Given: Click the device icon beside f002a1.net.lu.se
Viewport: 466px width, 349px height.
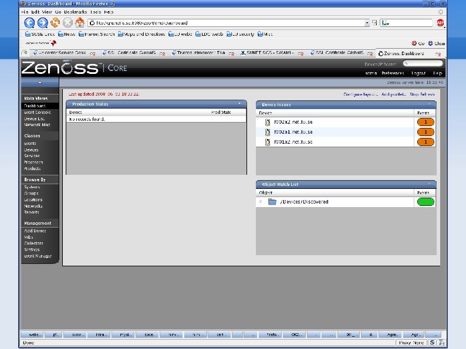Looking at the screenshot, I should (x=268, y=132).
